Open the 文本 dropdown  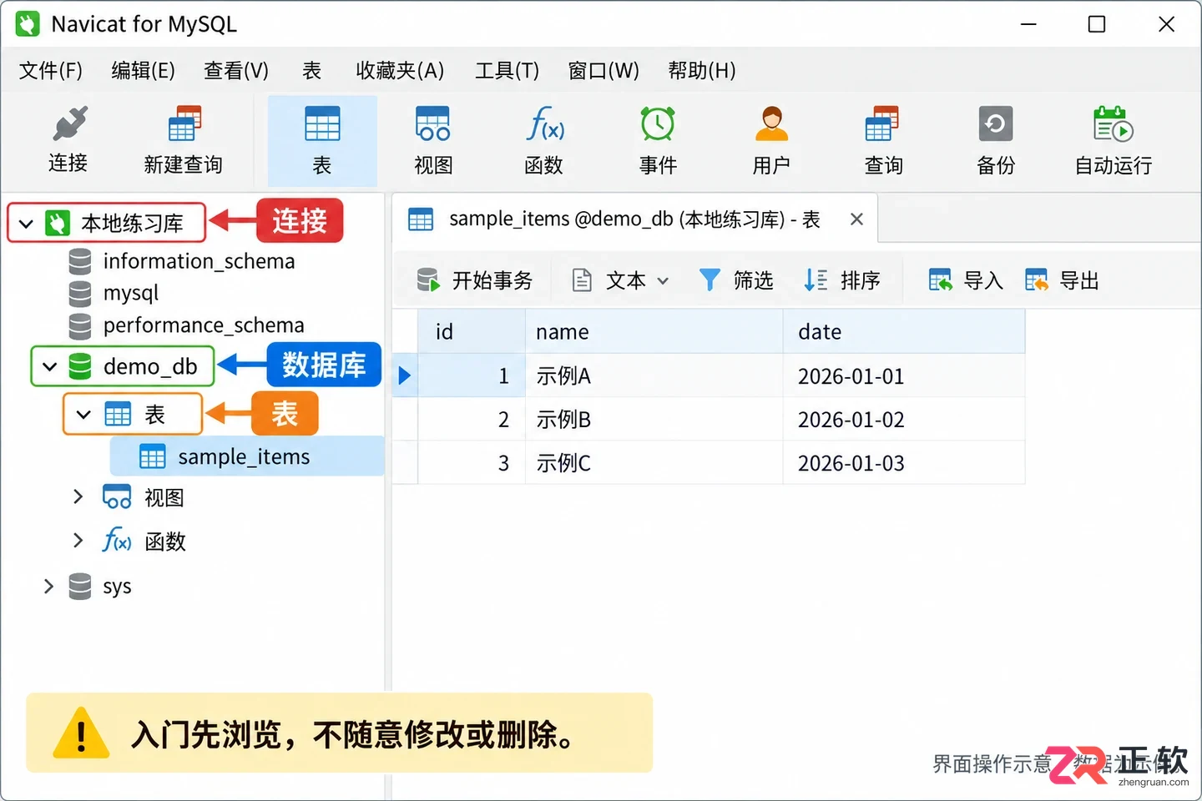tap(621, 280)
